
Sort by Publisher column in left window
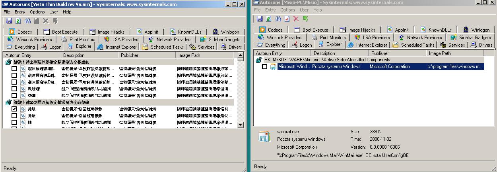(148, 55)
